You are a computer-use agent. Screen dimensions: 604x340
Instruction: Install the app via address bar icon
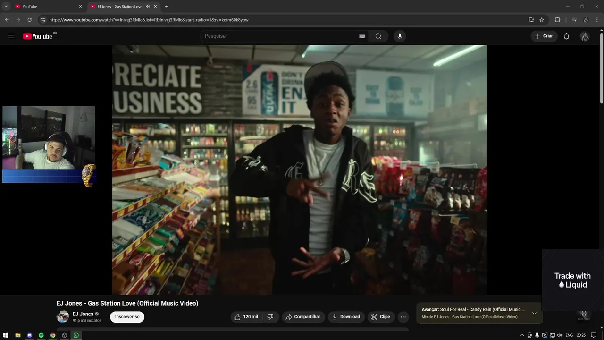[x=531, y=20]
